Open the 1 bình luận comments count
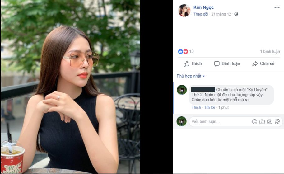Viewport: 284px width, 174px height. (270, 51)
